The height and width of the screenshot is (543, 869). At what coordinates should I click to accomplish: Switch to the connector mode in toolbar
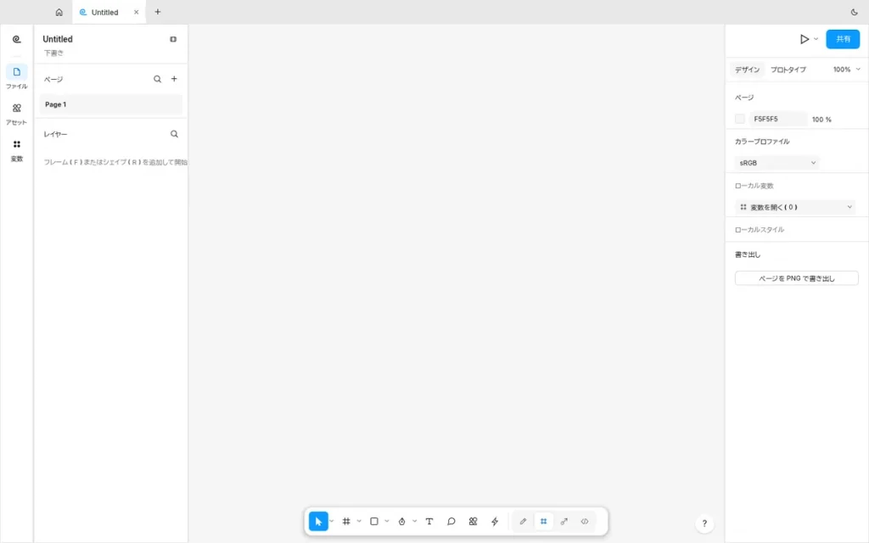tap(564, 522)
